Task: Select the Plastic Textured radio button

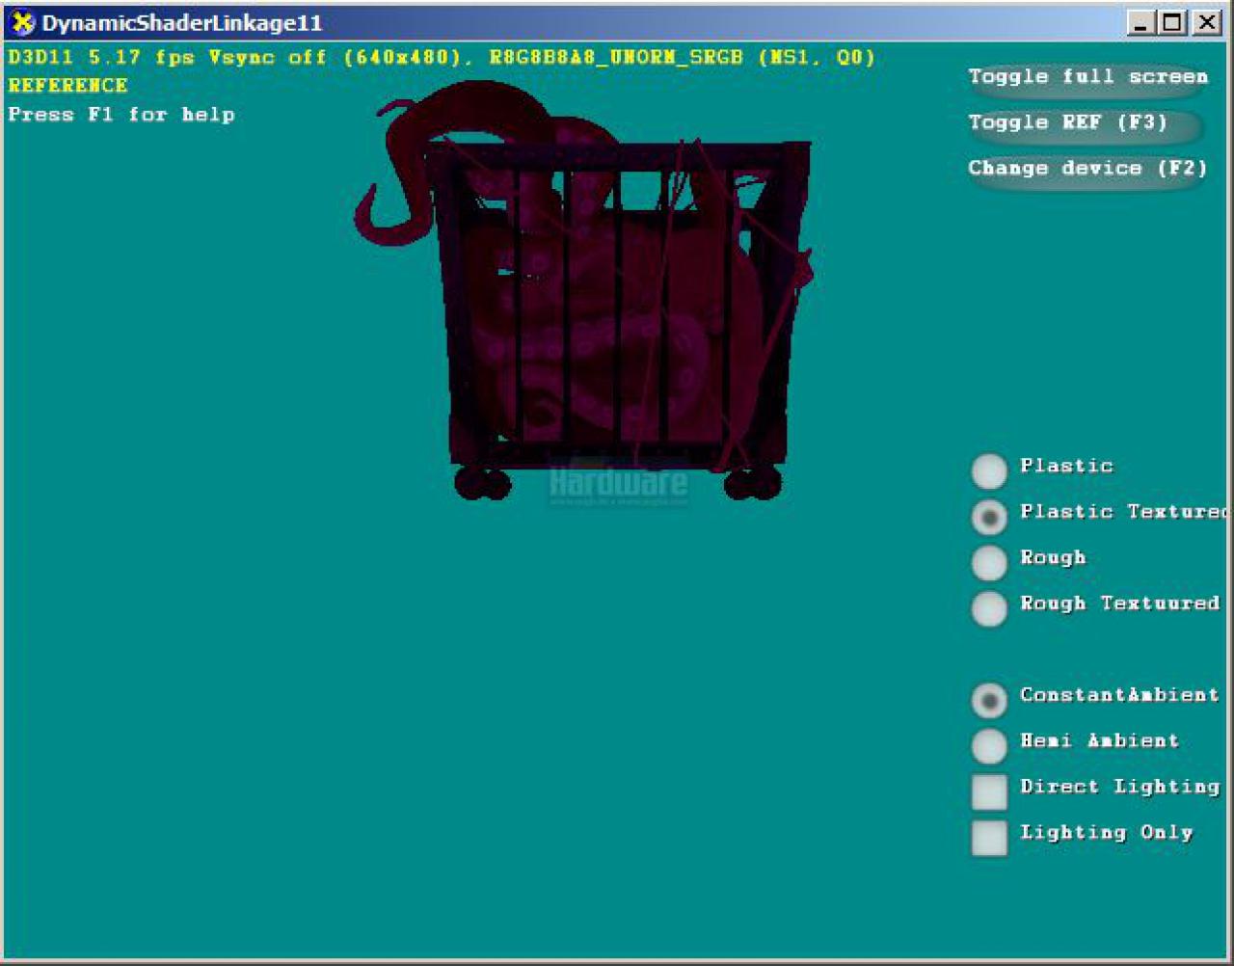Action: (989, 517)
